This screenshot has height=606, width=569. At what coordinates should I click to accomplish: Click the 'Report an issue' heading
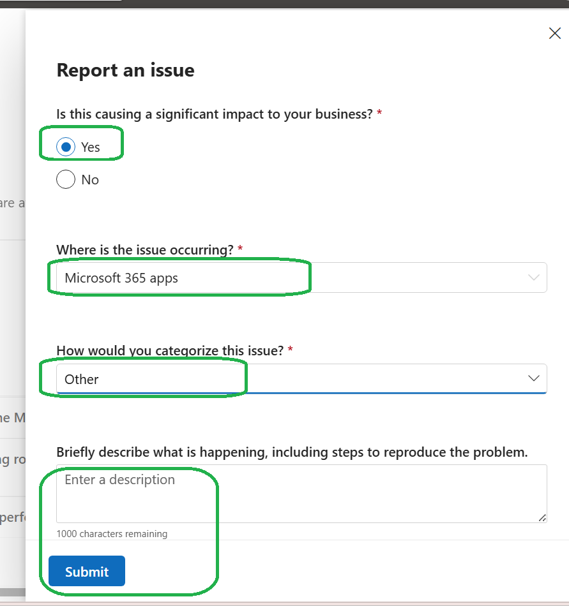[126, 70]
